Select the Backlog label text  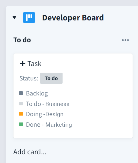click(x=37, y=93)
